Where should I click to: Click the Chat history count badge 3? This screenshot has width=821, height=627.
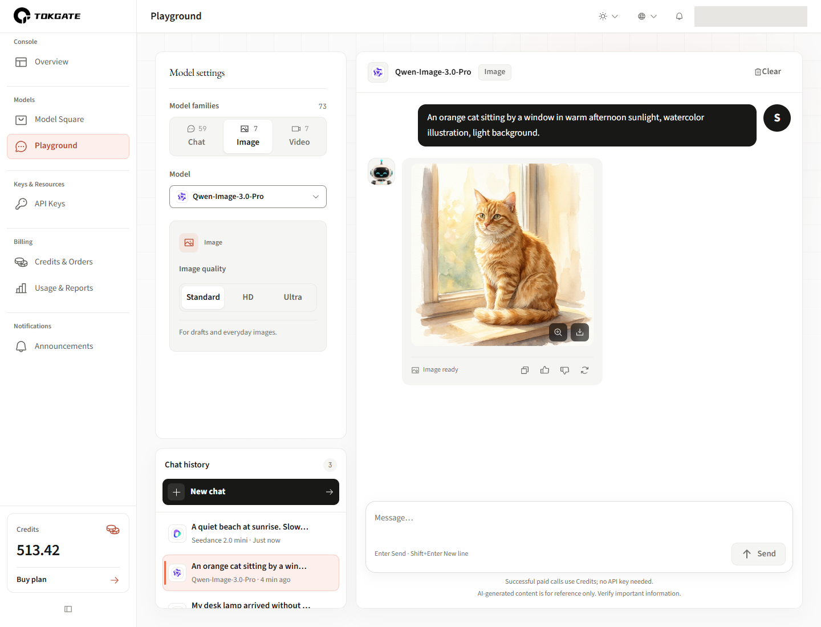(x=330, y=465)
